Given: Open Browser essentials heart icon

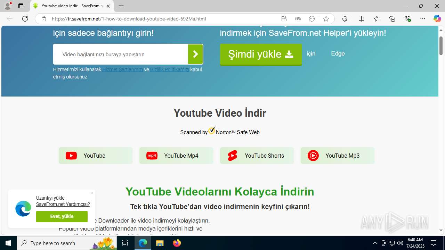Looking at the screenshot, I should (x=407, y=19).
